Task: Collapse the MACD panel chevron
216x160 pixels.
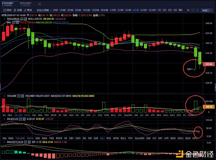Action: pos(4,142)
